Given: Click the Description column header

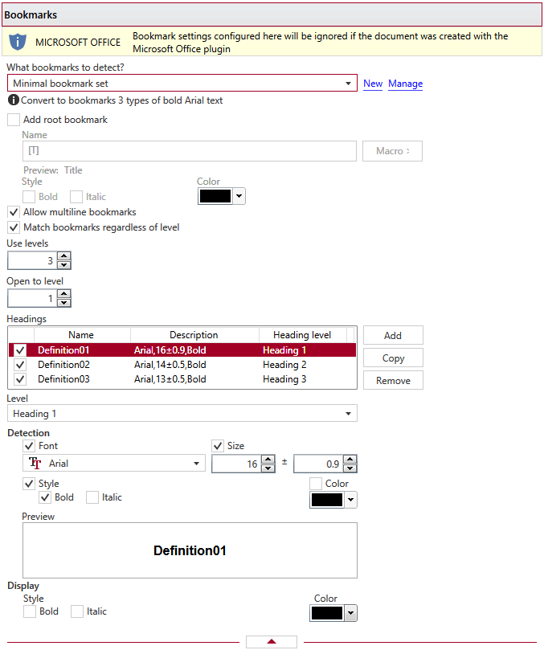Looking at the screenshot, I should (194, 335).
